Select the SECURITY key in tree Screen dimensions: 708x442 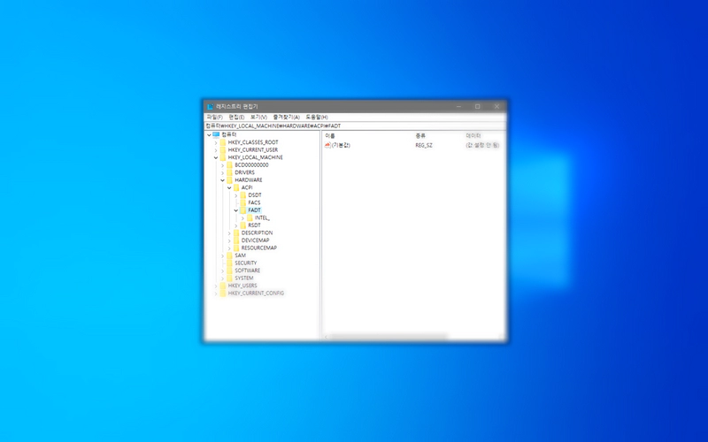[245, 263]
